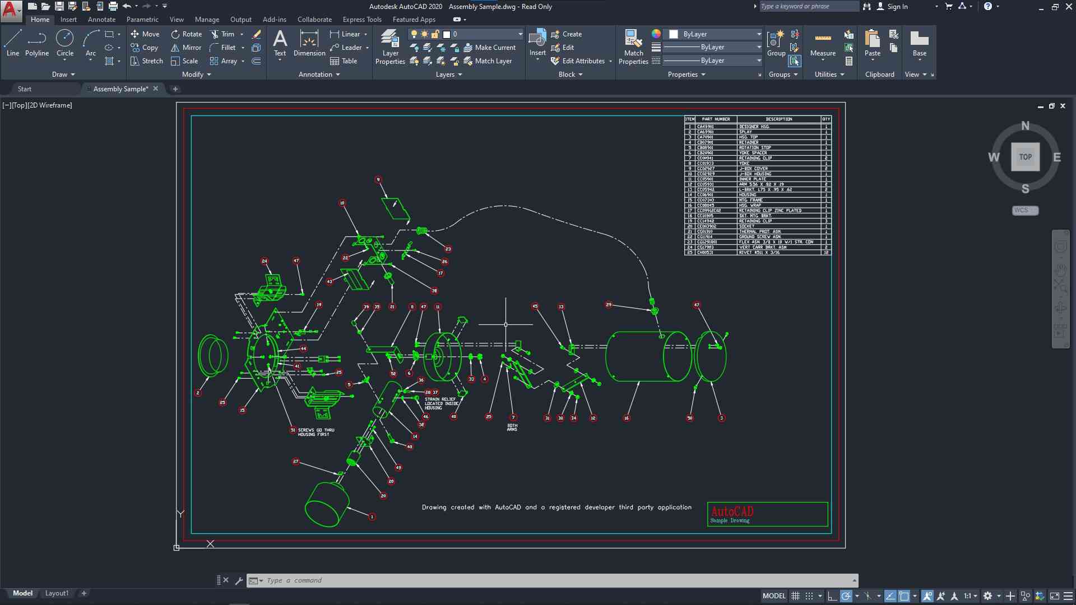Click the Sign In link

[x=897, y=7]
